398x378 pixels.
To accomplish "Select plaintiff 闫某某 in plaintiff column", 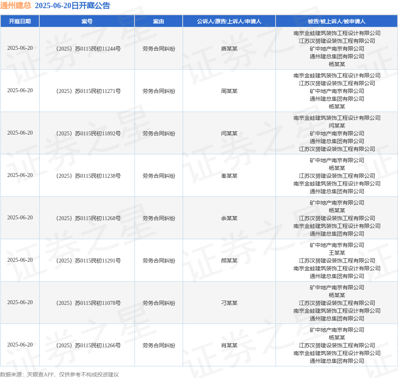I will coord(229,134).
